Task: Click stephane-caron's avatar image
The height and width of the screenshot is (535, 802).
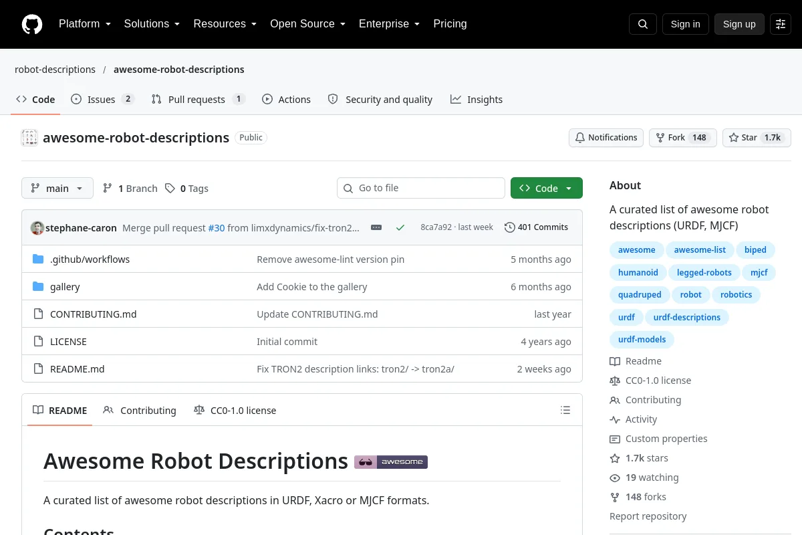Action: click(37, 227)
